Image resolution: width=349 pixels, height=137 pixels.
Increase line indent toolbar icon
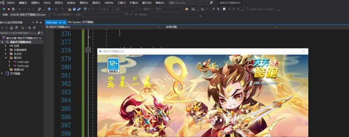(218, 9)
